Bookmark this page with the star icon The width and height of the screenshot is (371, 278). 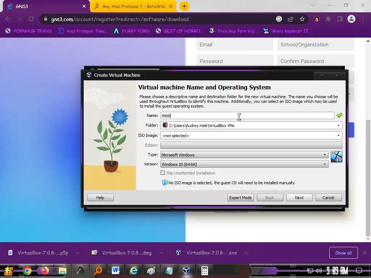[x=302, y=19]
